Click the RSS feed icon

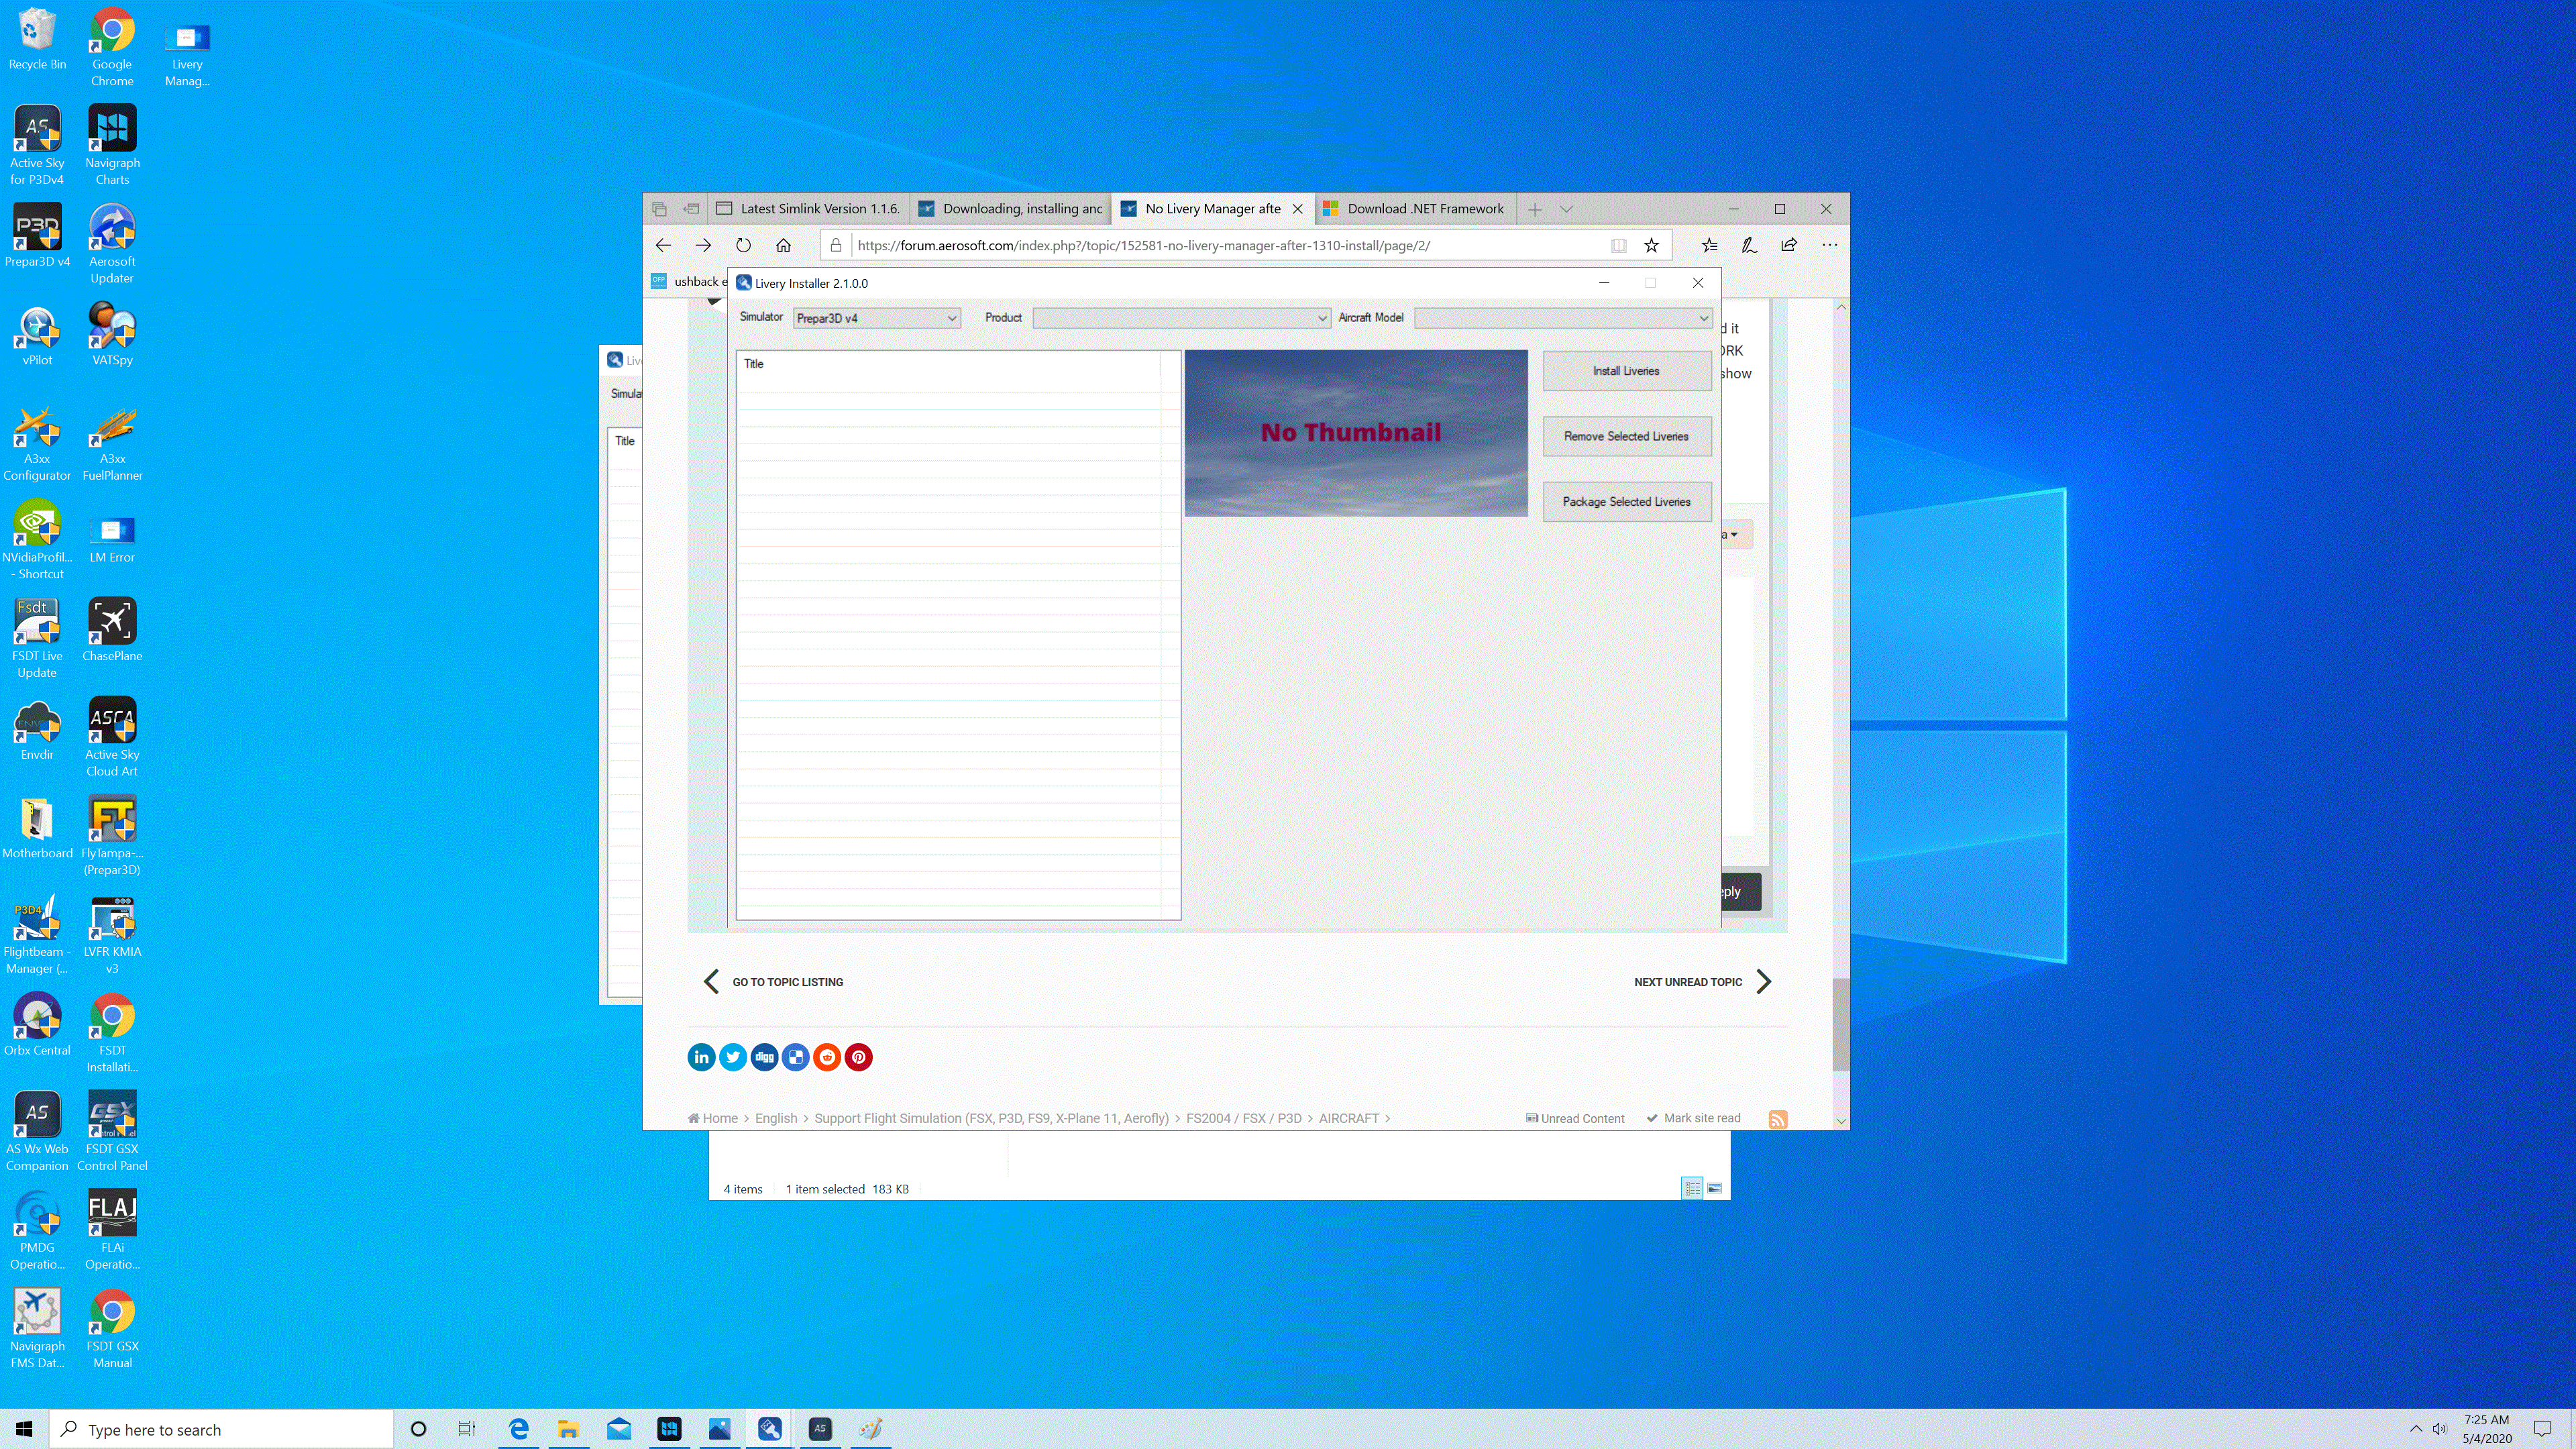1778,1119
